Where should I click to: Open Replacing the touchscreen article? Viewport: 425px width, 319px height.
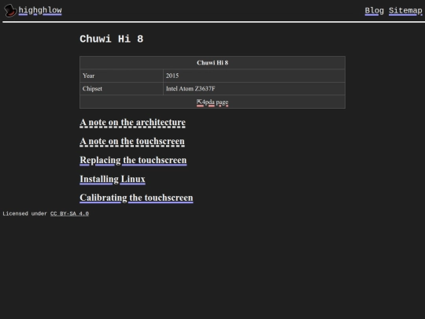point(133,160)
